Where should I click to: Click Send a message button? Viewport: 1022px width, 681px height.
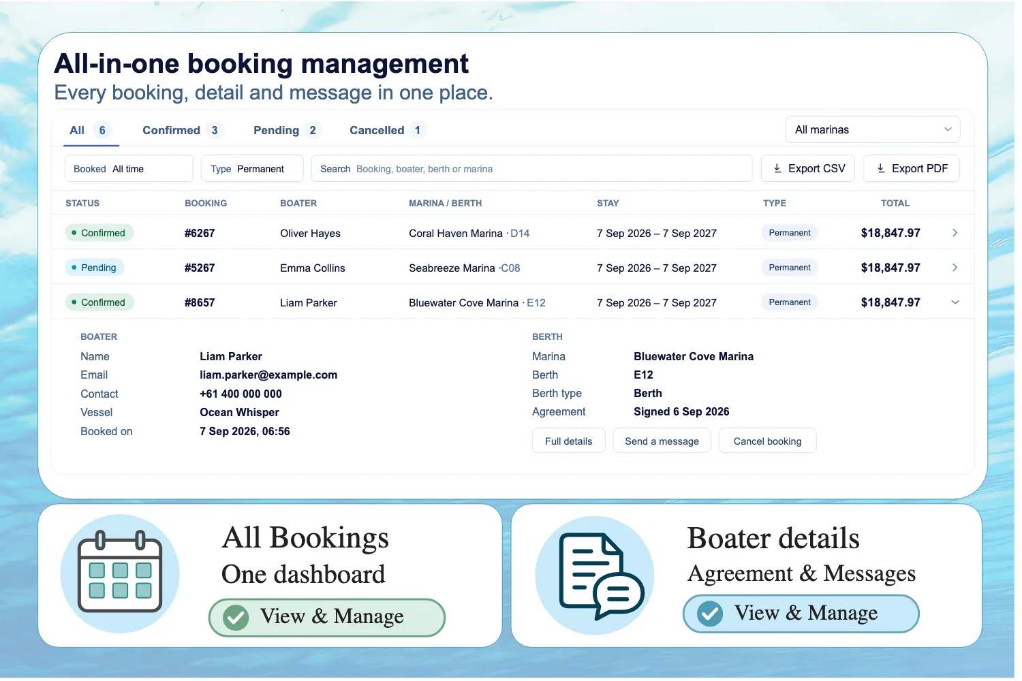662,441
